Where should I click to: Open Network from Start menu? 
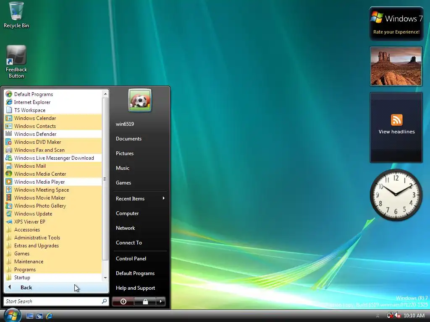tap(140, 228)
